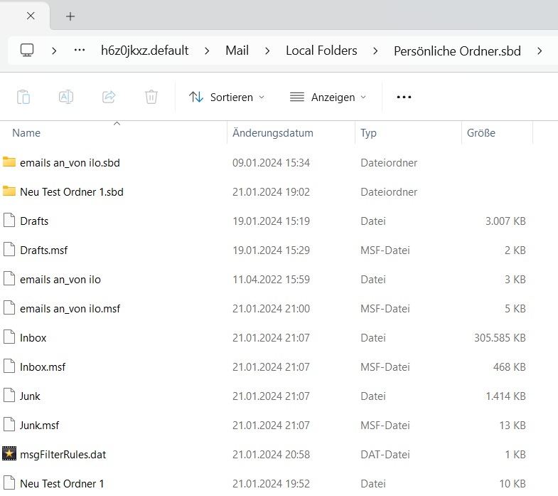Open the three-dot more options menu
558x496 pixels.
(404, 97)
